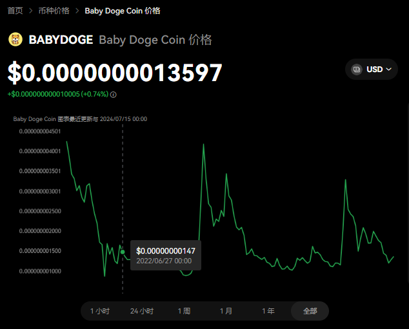Click the tooltip showing $0.00000000147
The image size is (409, 329).
[x=166, y=255]
